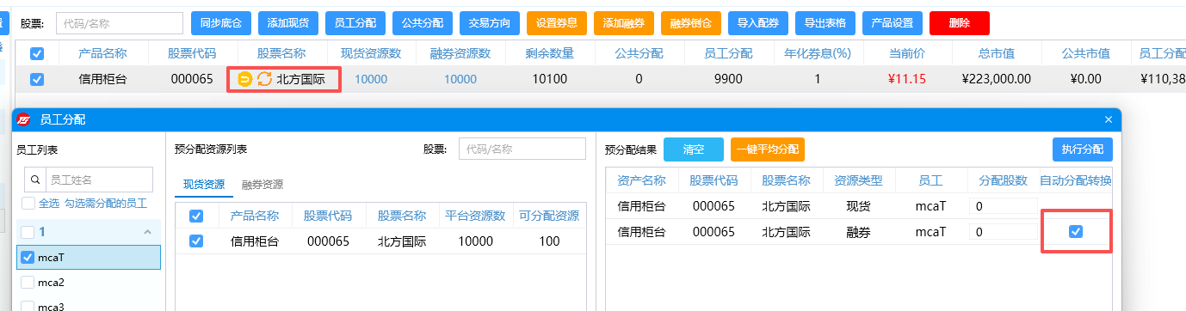
Task: Check employee mca2
Action: click(28, 282)
